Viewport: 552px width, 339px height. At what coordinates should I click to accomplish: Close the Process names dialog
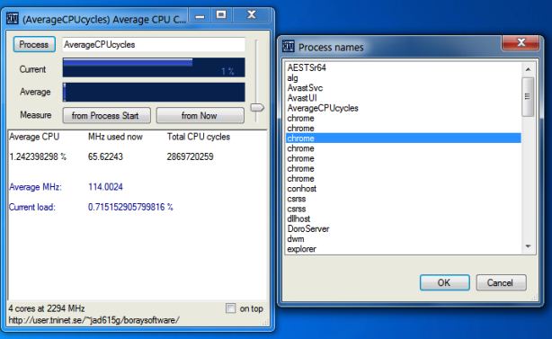click(x=521, y=43)
